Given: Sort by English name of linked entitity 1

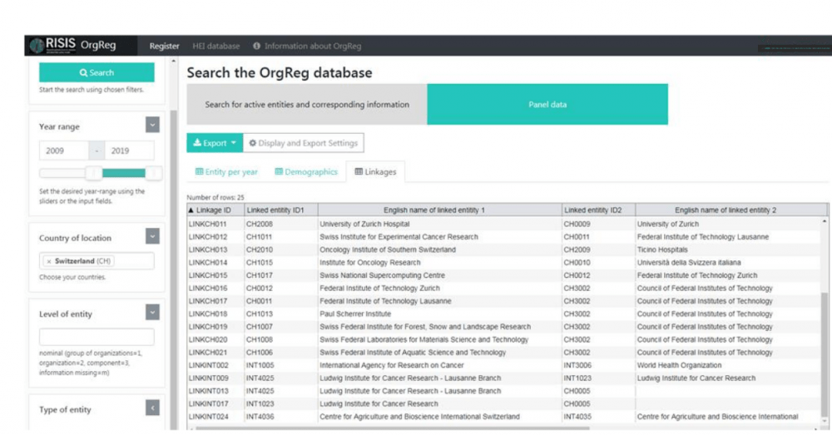Looking at the screenshot, I should pos(439,210).
